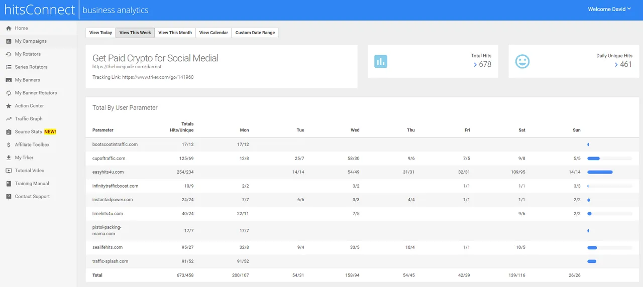Click the My Rotators refresh icon
The width and height of the screenshot is (643, 287).
click(9, 54)
